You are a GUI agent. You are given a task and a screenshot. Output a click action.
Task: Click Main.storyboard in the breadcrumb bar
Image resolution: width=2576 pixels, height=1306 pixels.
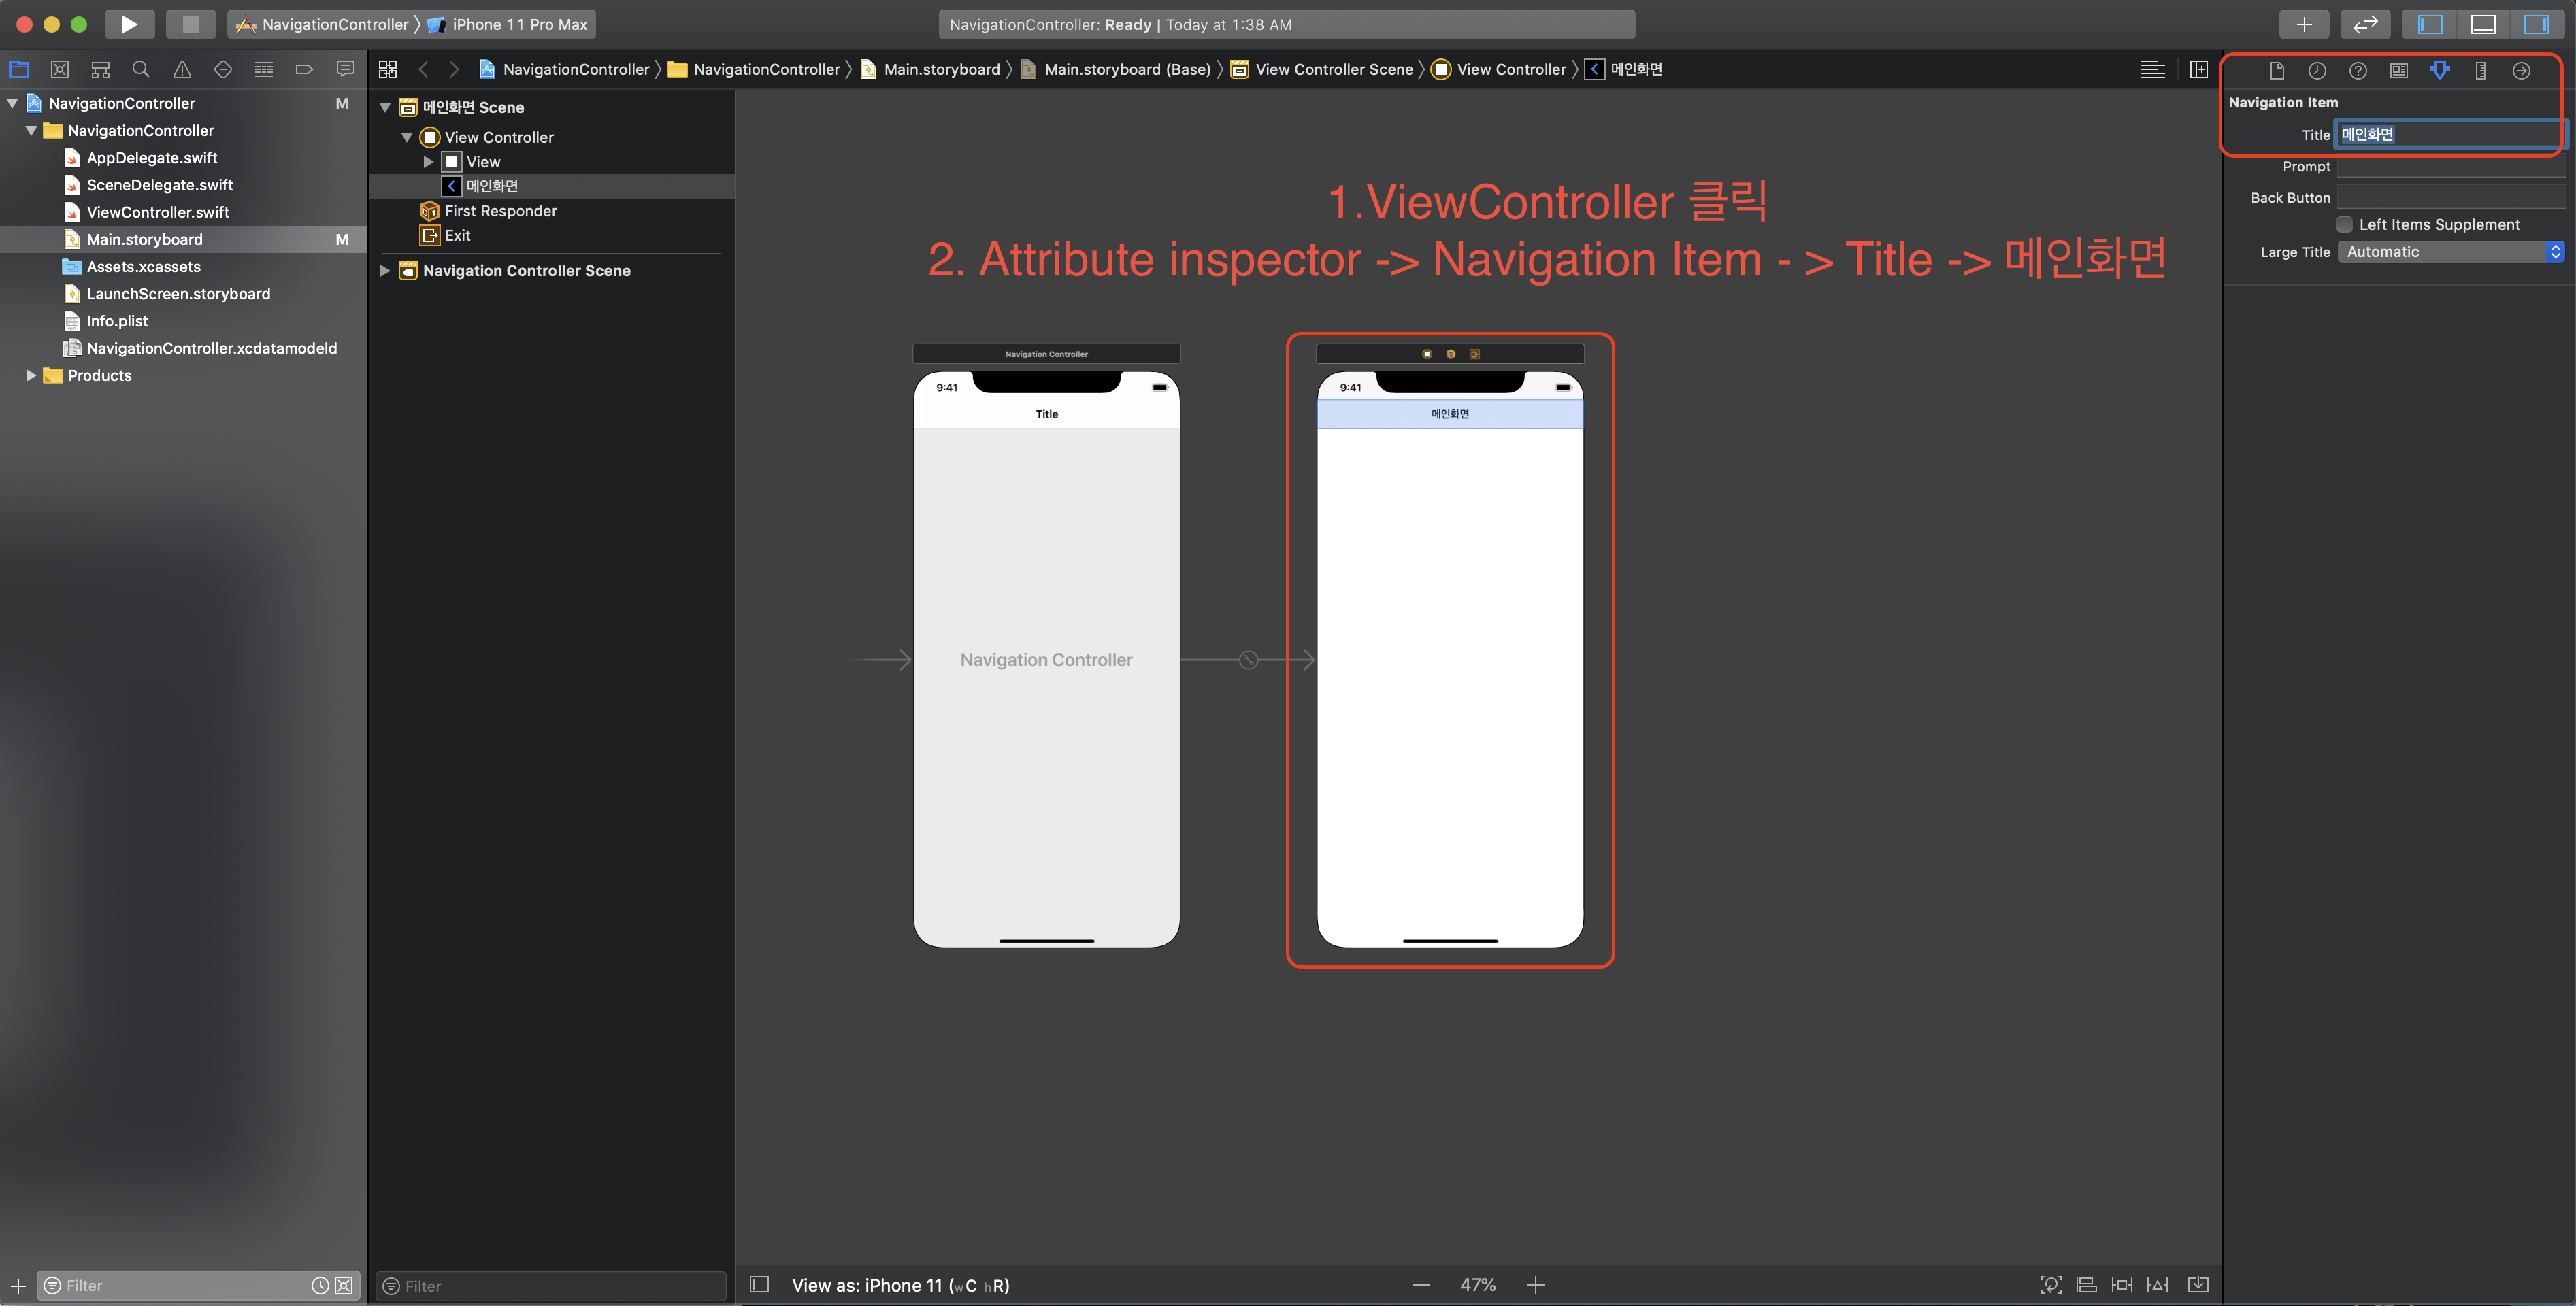coord(941,69)
